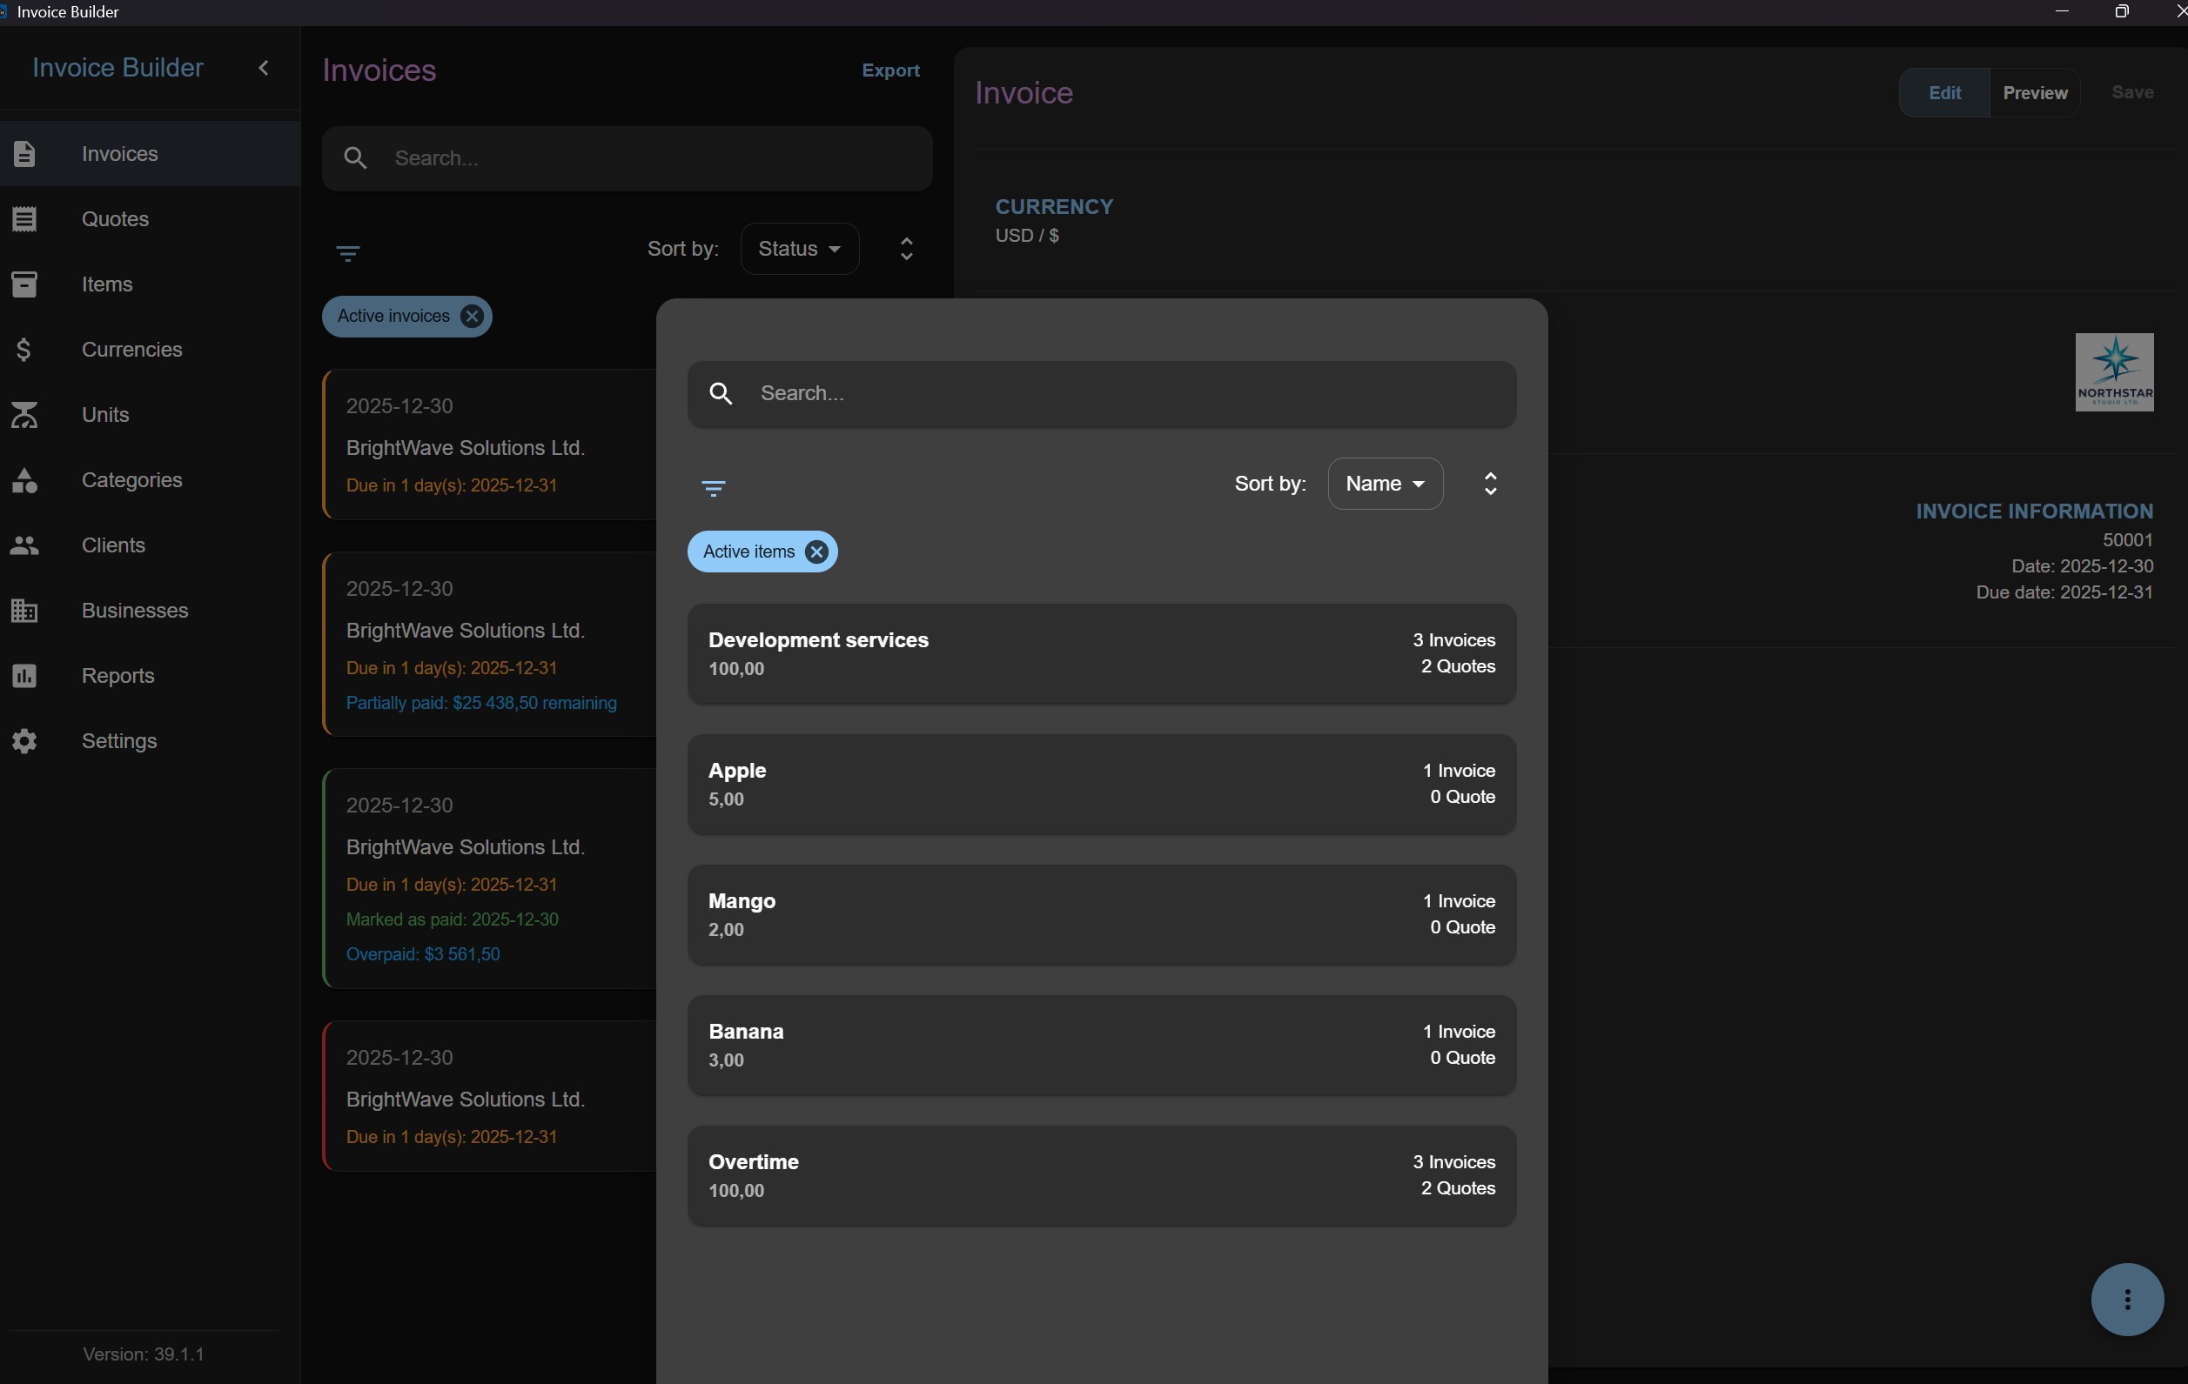Open Quotes icon in the sidebar

pyautogui.click(x=24, y=219)
